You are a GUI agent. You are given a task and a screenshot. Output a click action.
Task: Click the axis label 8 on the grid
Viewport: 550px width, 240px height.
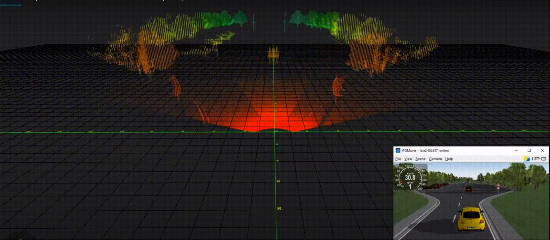click(279, 208)
